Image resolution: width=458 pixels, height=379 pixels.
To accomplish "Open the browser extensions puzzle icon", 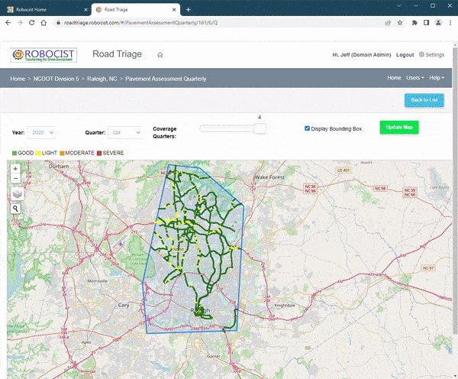I will tap(414, 23).
